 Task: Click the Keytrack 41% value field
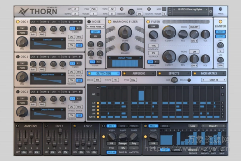coord(153,45)
